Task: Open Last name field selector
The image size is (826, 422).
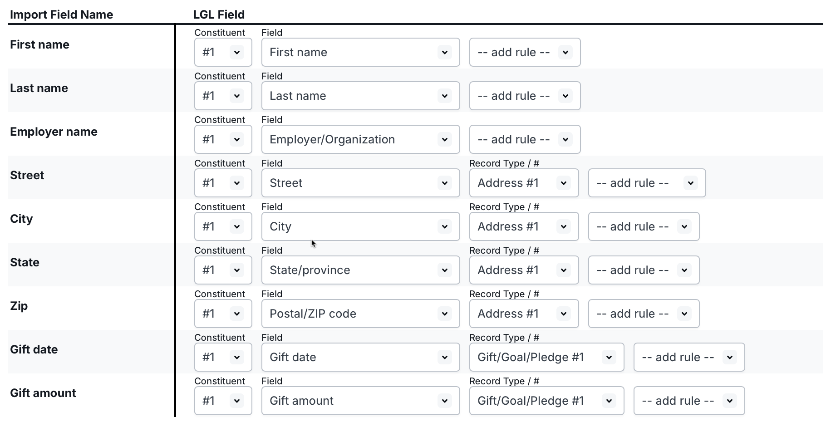Action: 360,96
